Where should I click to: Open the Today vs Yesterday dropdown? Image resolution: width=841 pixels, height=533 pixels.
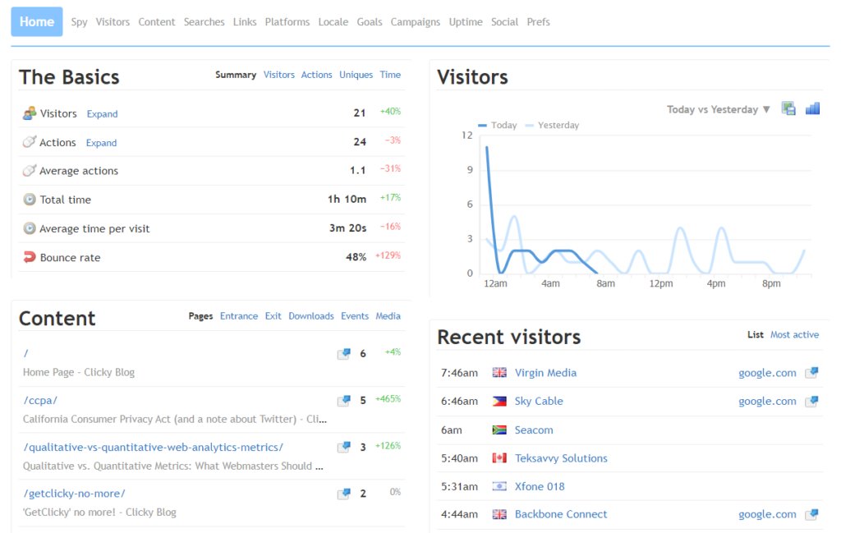(x=716, y=108)
